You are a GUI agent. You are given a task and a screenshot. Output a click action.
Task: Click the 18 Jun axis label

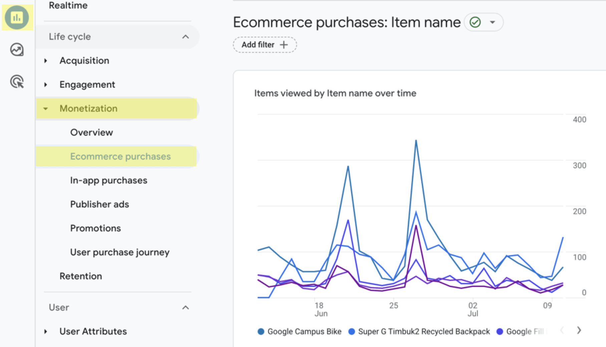click(x=321, y=309)
